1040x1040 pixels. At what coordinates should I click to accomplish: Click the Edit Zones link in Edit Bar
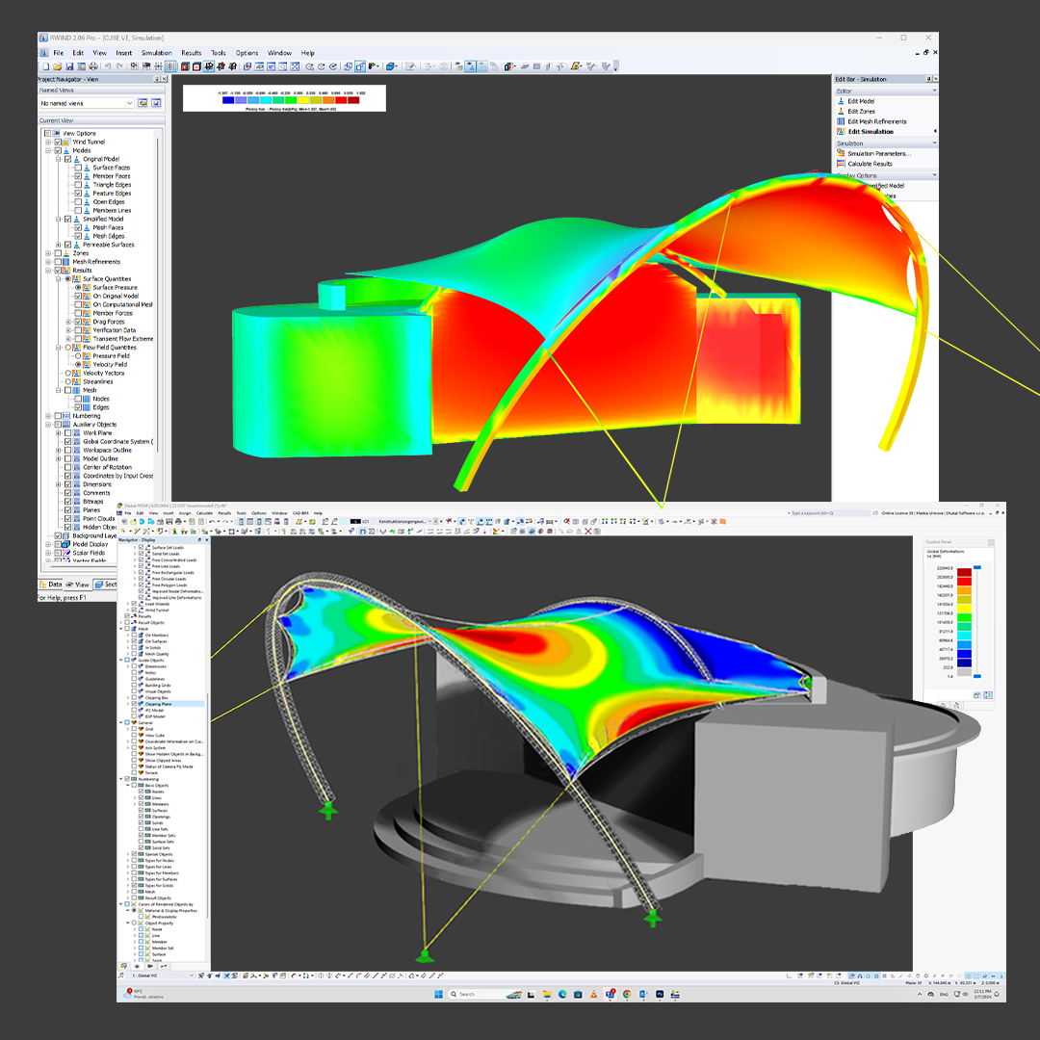point(861,112)
